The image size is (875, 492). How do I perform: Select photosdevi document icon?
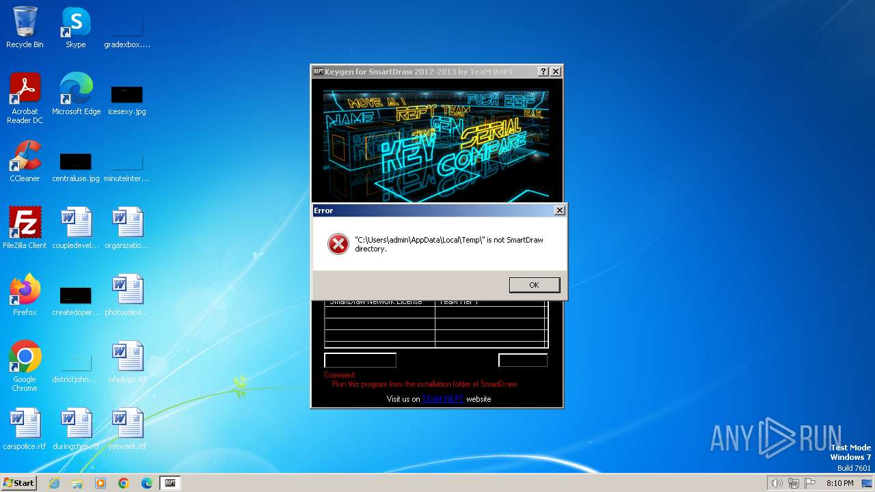pyautogui.click(x=127, y=296)
